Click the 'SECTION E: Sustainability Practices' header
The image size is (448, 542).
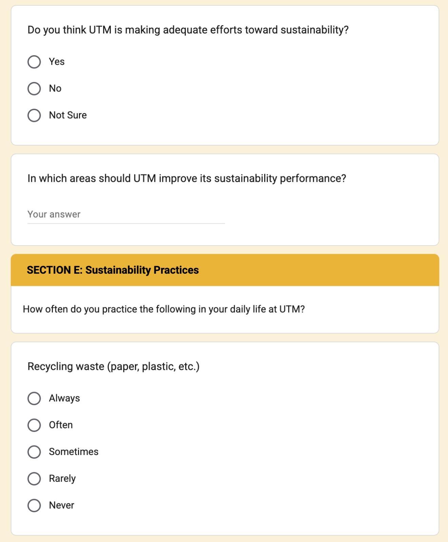pyautogui.click(x=113, y=270)
